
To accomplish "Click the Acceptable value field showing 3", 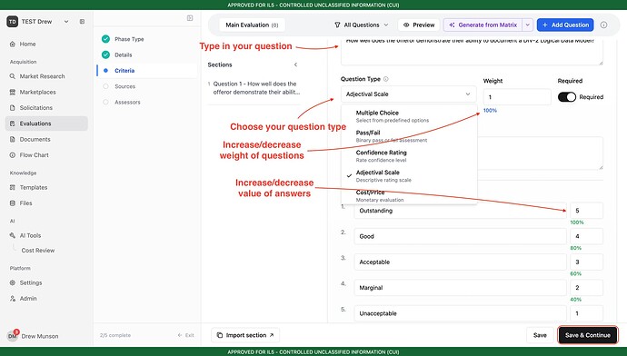I will coord(587,262).
